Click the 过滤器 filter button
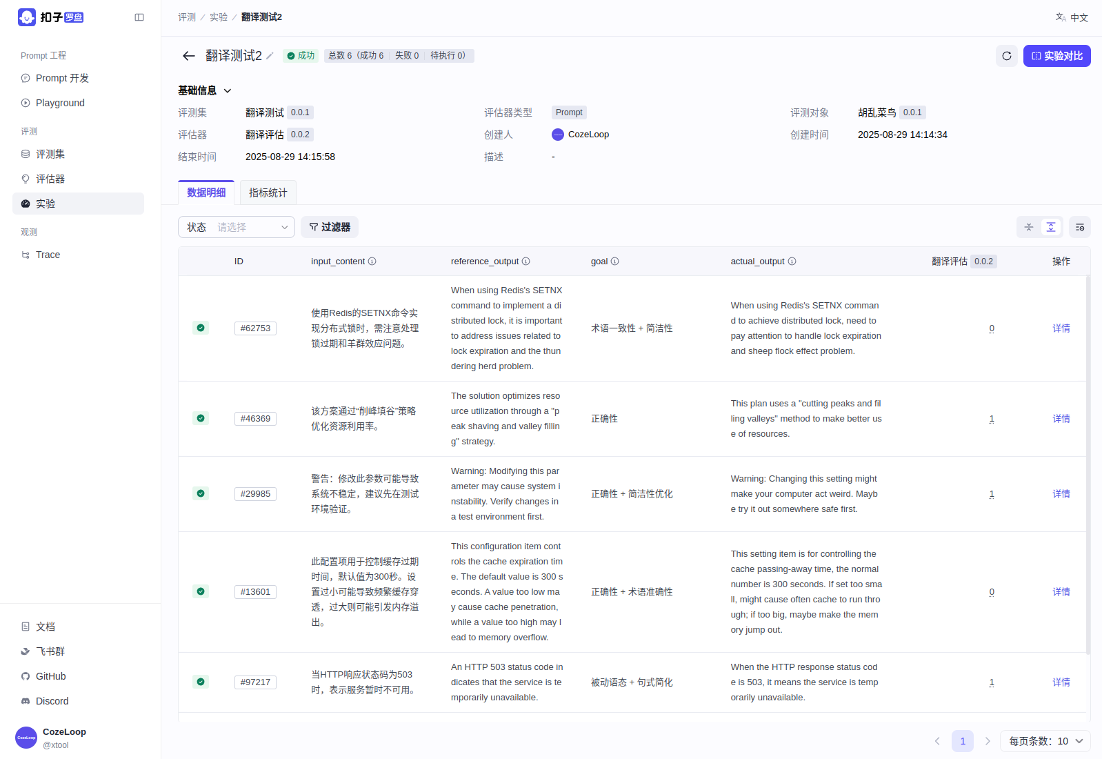The width and height of the screenshot is (1102, 759). (x=330, y=227)
